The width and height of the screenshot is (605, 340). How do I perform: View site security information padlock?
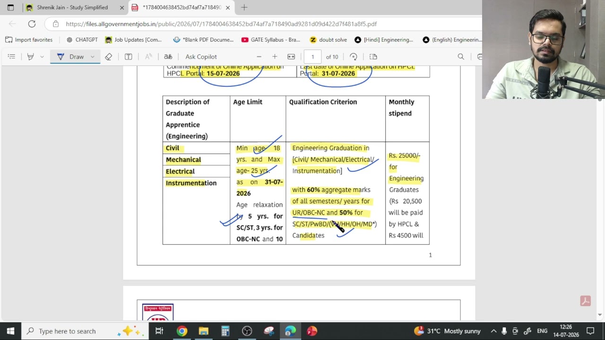click(56, 24)
